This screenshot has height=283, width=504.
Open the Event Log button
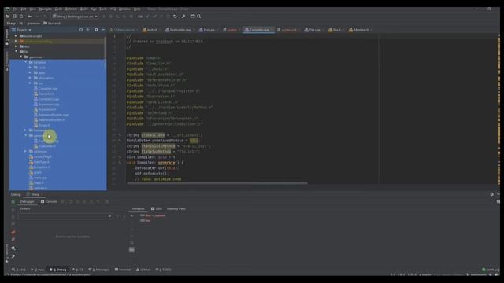(x=491, y=270)
